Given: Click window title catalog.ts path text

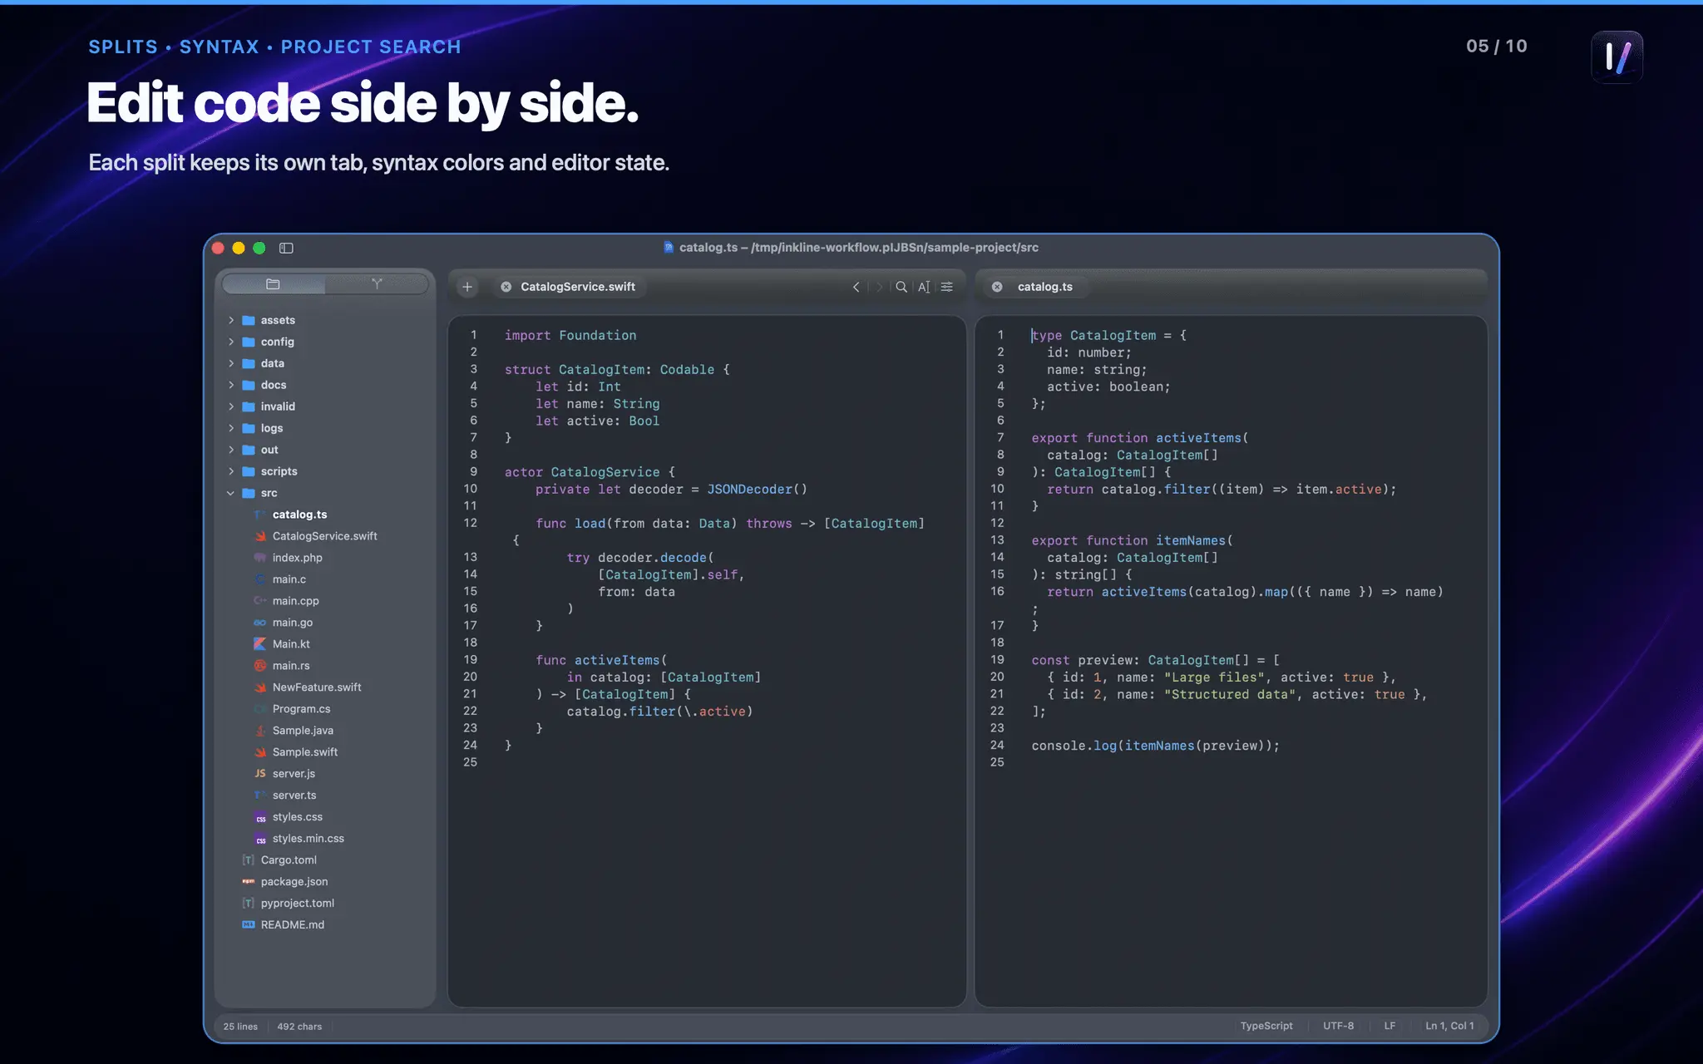Looking at the screenshot, I should point(858,248).
